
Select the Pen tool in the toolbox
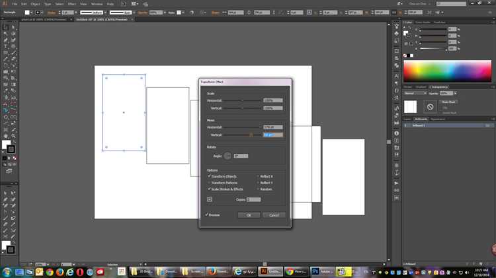pos(5,40)
